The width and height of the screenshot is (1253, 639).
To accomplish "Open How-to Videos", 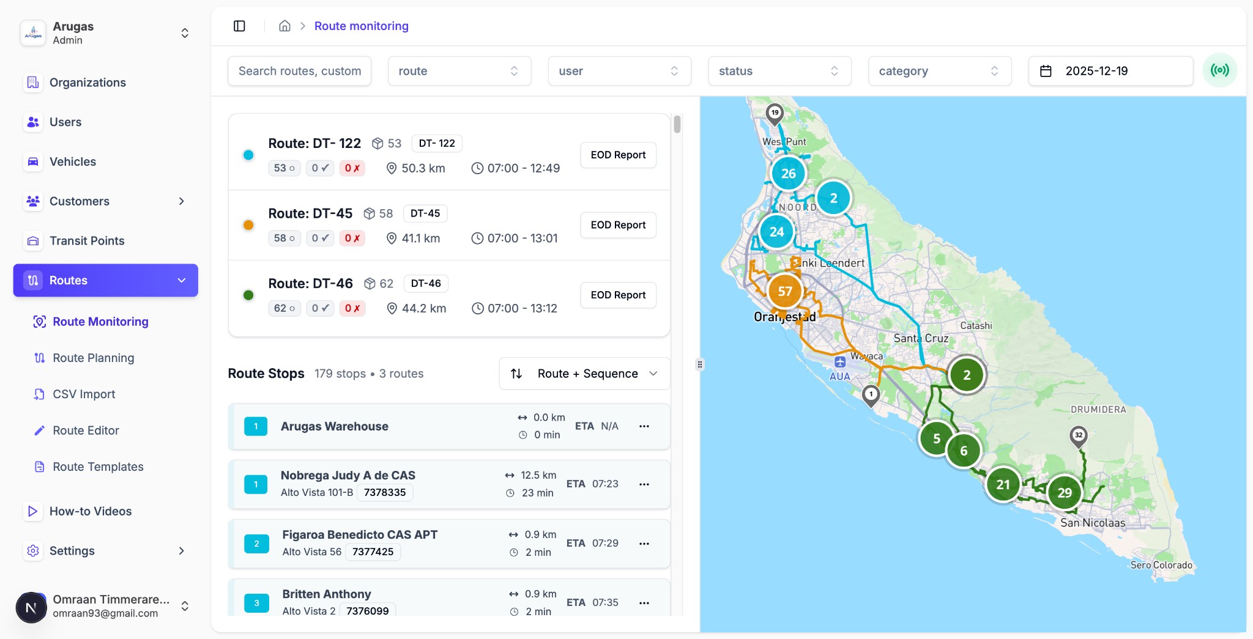I will pyautogui.click(x=91, y=511).
